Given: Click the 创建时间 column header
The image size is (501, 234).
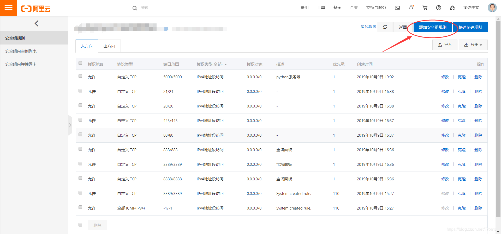Looking at the screenshot, I should [x=365, y=64].
